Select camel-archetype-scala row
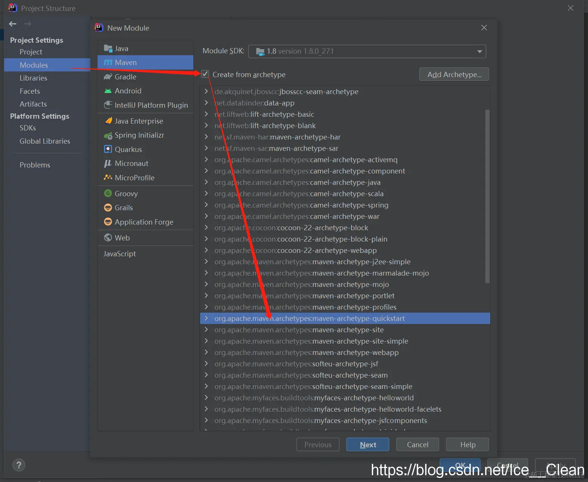This screenshot has width=588, height=482. [x=345, y=194]
